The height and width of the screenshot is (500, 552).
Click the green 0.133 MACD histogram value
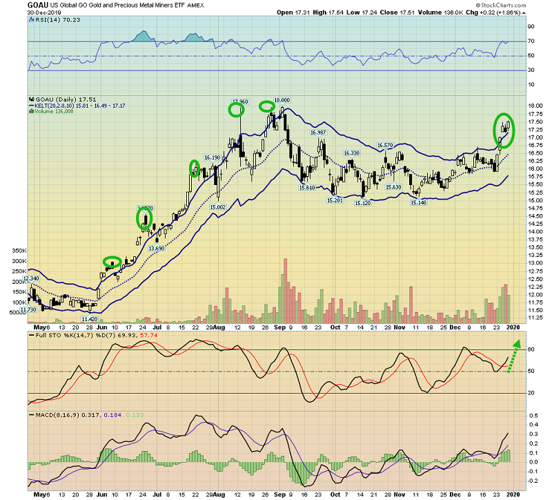coord(135,416)
